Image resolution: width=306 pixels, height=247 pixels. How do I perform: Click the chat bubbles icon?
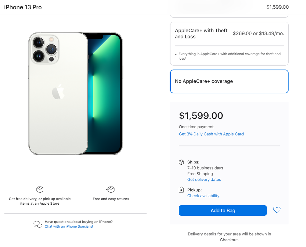click(38, 224)
